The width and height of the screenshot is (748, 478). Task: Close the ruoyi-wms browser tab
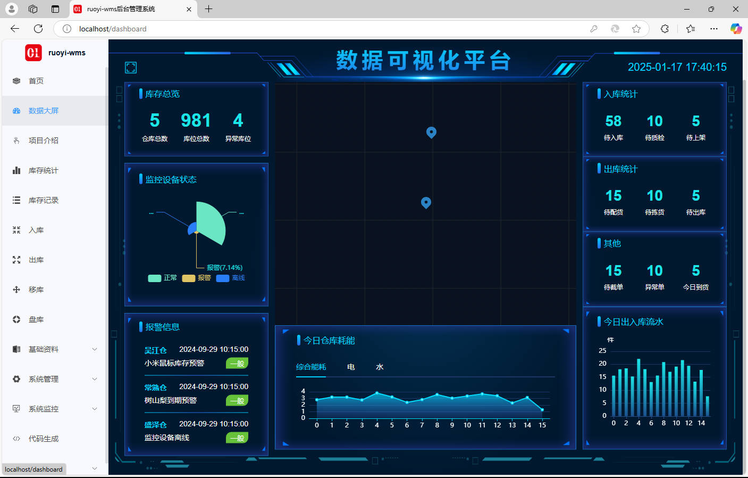coord(189,9)
